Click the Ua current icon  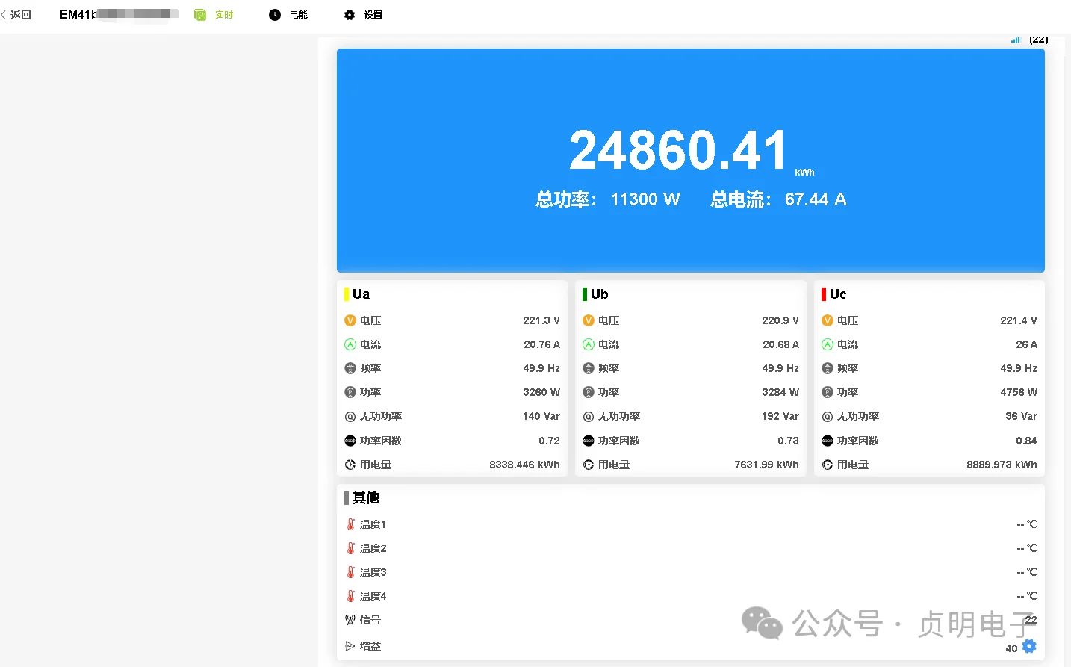[350, 344]
